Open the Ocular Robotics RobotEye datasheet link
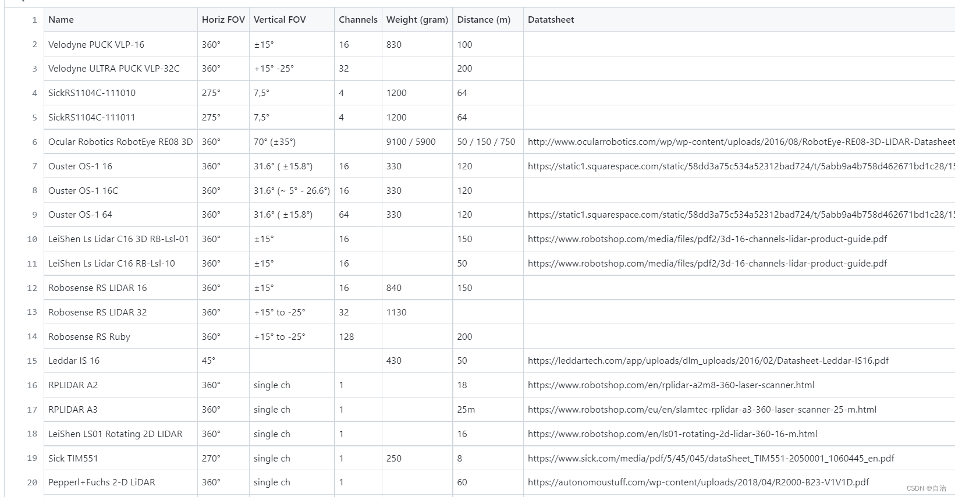955x497 pixels. pyautogui.click(x=740, y=142)
